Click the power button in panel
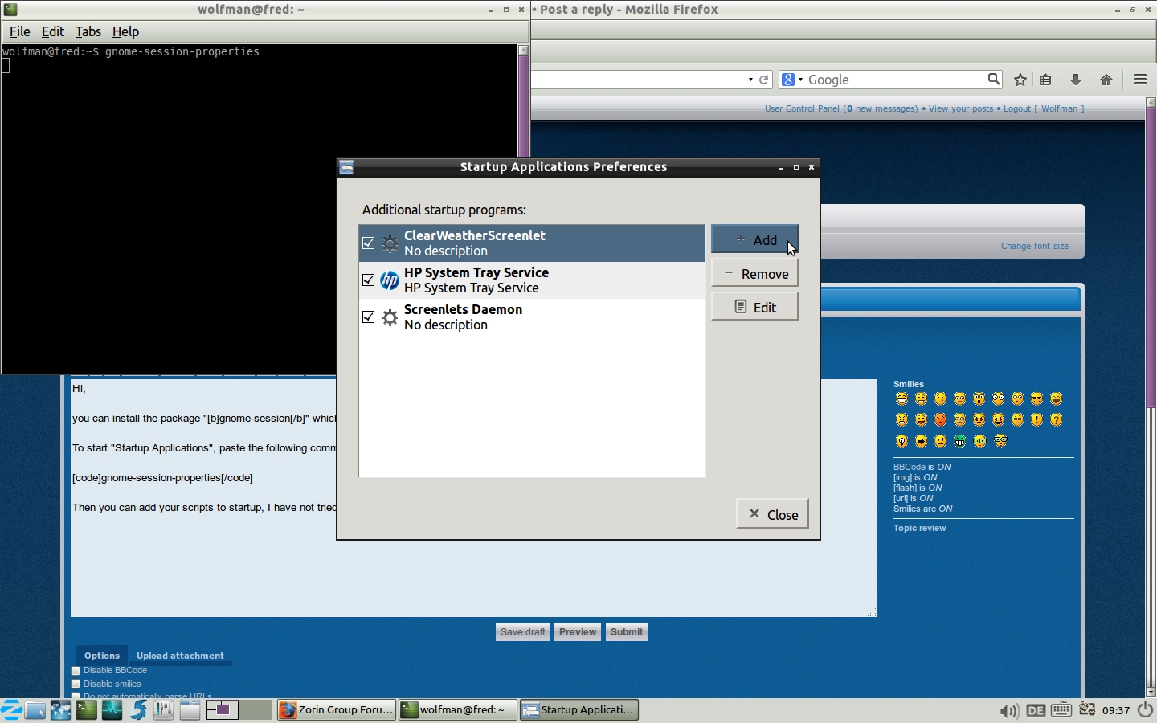The image size is (1157, 723). point(1145,710)
